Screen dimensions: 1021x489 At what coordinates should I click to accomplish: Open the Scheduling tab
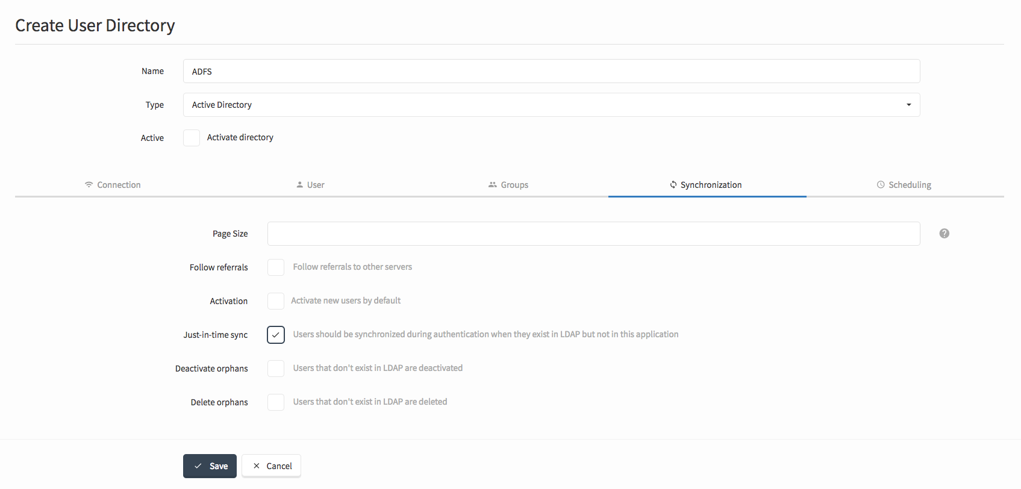pos(905,185)
